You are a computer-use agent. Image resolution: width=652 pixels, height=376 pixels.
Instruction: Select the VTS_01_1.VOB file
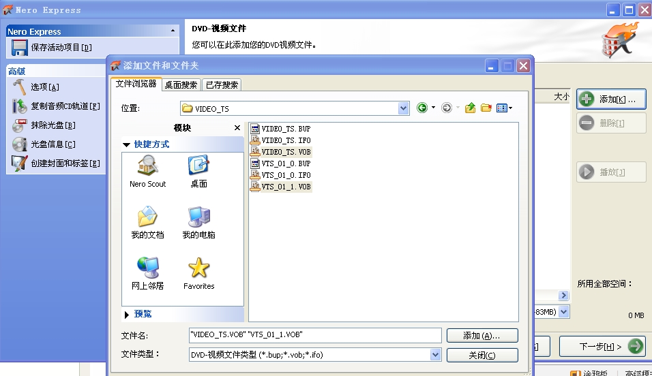click(x=281, y=187)
